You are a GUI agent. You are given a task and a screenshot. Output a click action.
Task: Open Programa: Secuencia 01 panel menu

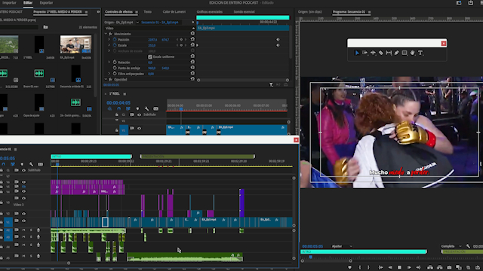tap(369, 12)
